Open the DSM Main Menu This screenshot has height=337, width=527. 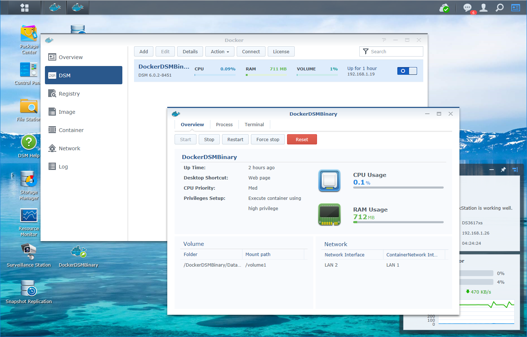tap(24, 8)
